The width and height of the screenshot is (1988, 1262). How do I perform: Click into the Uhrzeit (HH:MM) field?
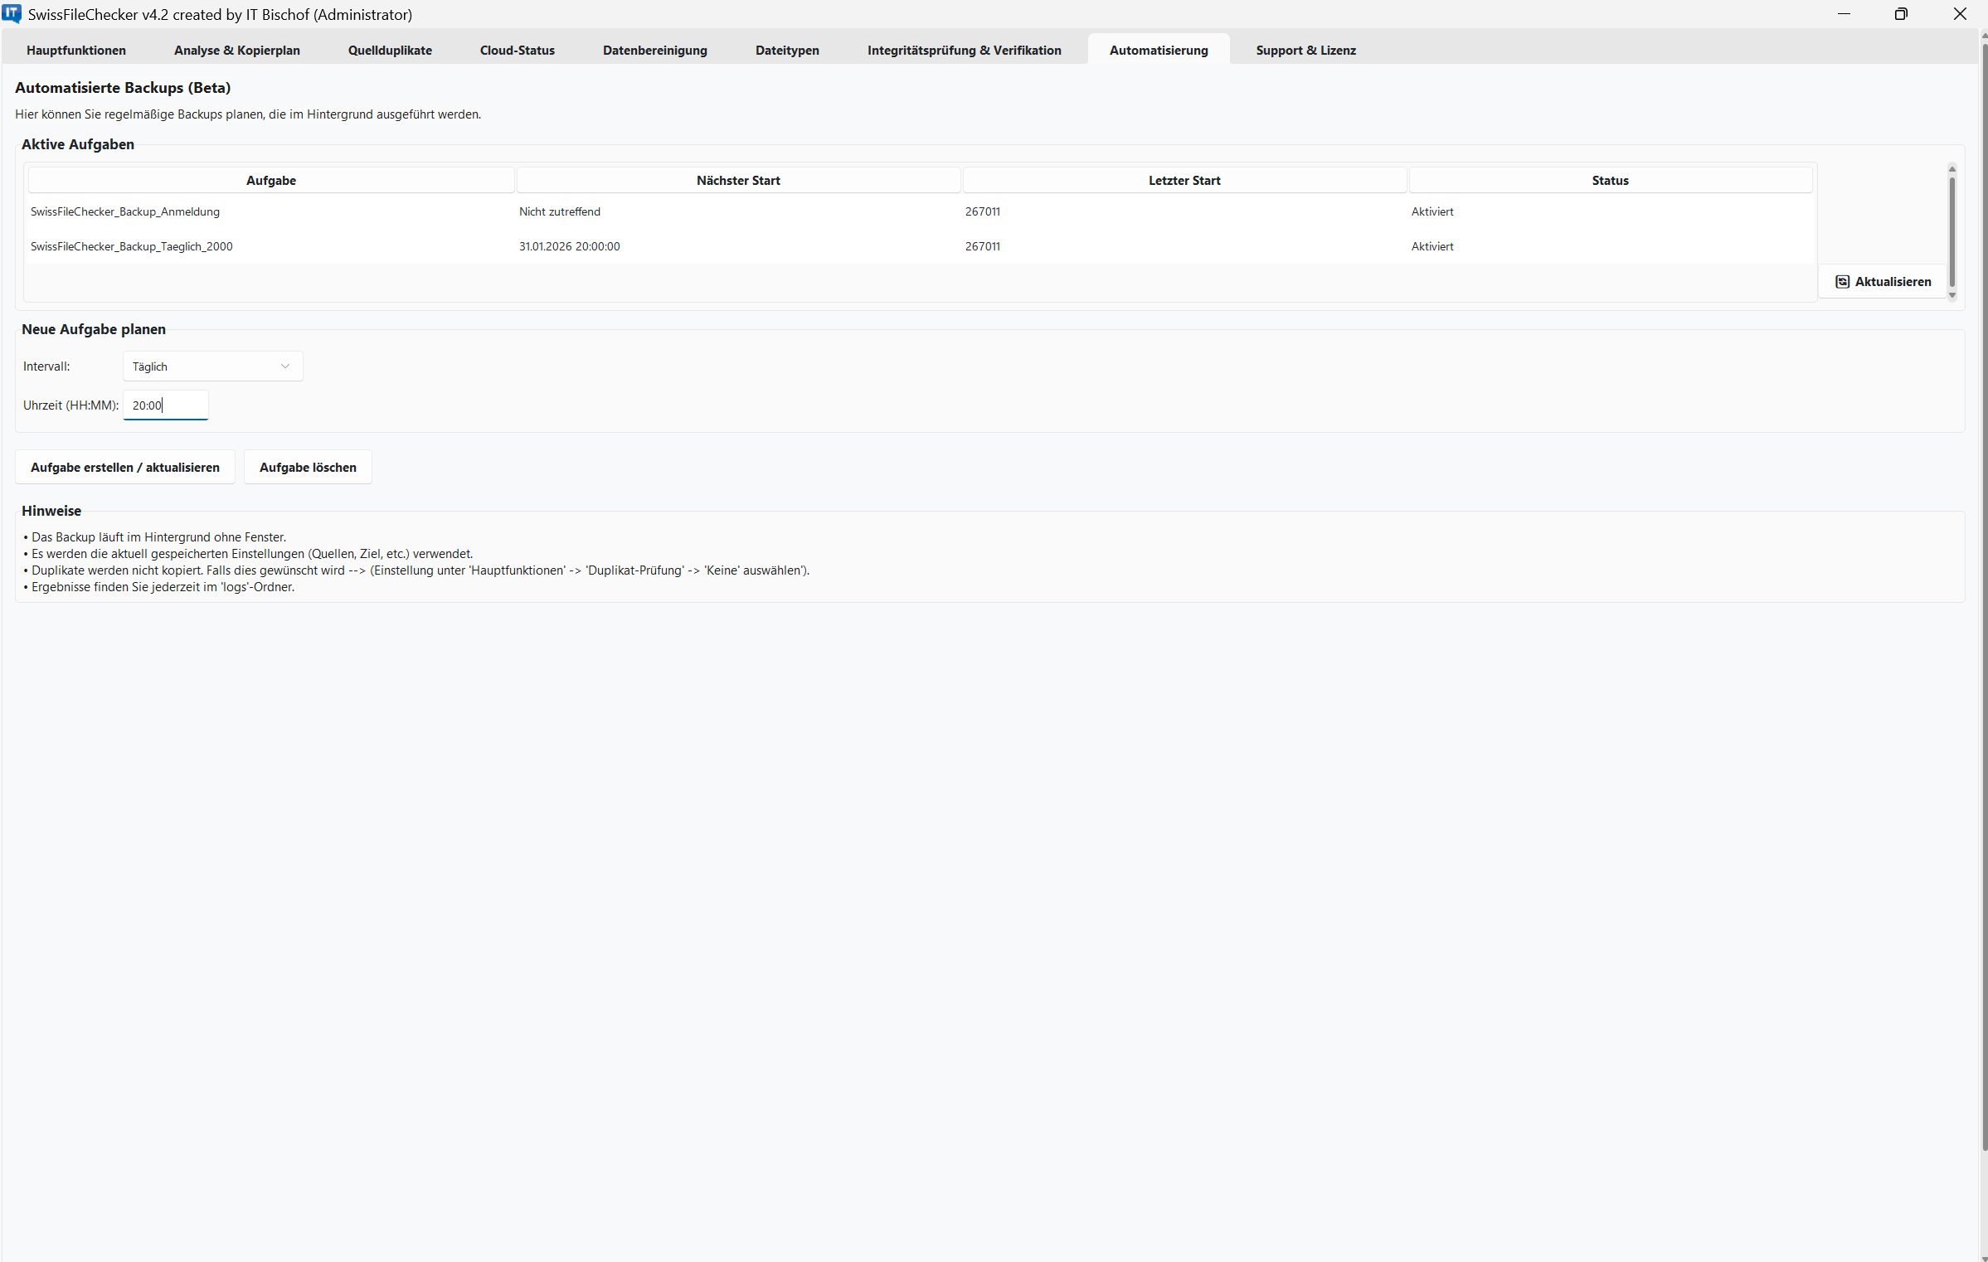click(166, 405)
